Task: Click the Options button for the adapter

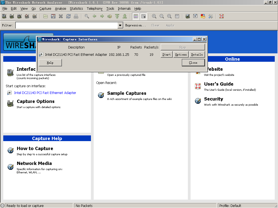Action: (181, 54)
